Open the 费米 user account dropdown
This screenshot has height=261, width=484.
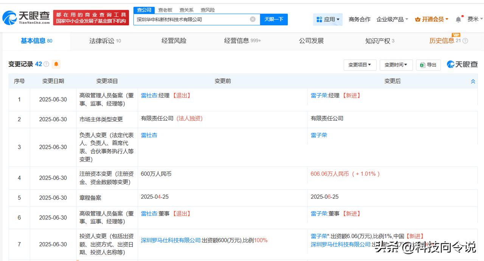click(x=475, y=19)
